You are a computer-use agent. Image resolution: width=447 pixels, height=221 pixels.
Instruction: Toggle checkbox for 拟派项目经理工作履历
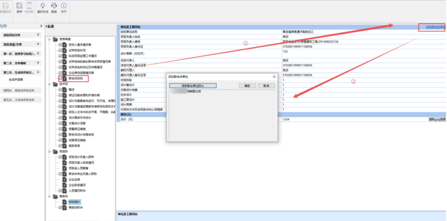[60, 56]
